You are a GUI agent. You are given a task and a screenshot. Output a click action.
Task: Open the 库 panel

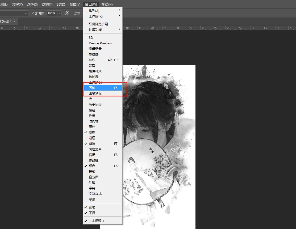[x=103, y=99]
